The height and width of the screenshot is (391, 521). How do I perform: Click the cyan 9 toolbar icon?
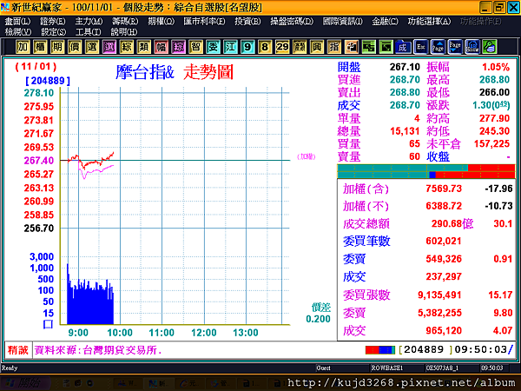pos(247,47)
